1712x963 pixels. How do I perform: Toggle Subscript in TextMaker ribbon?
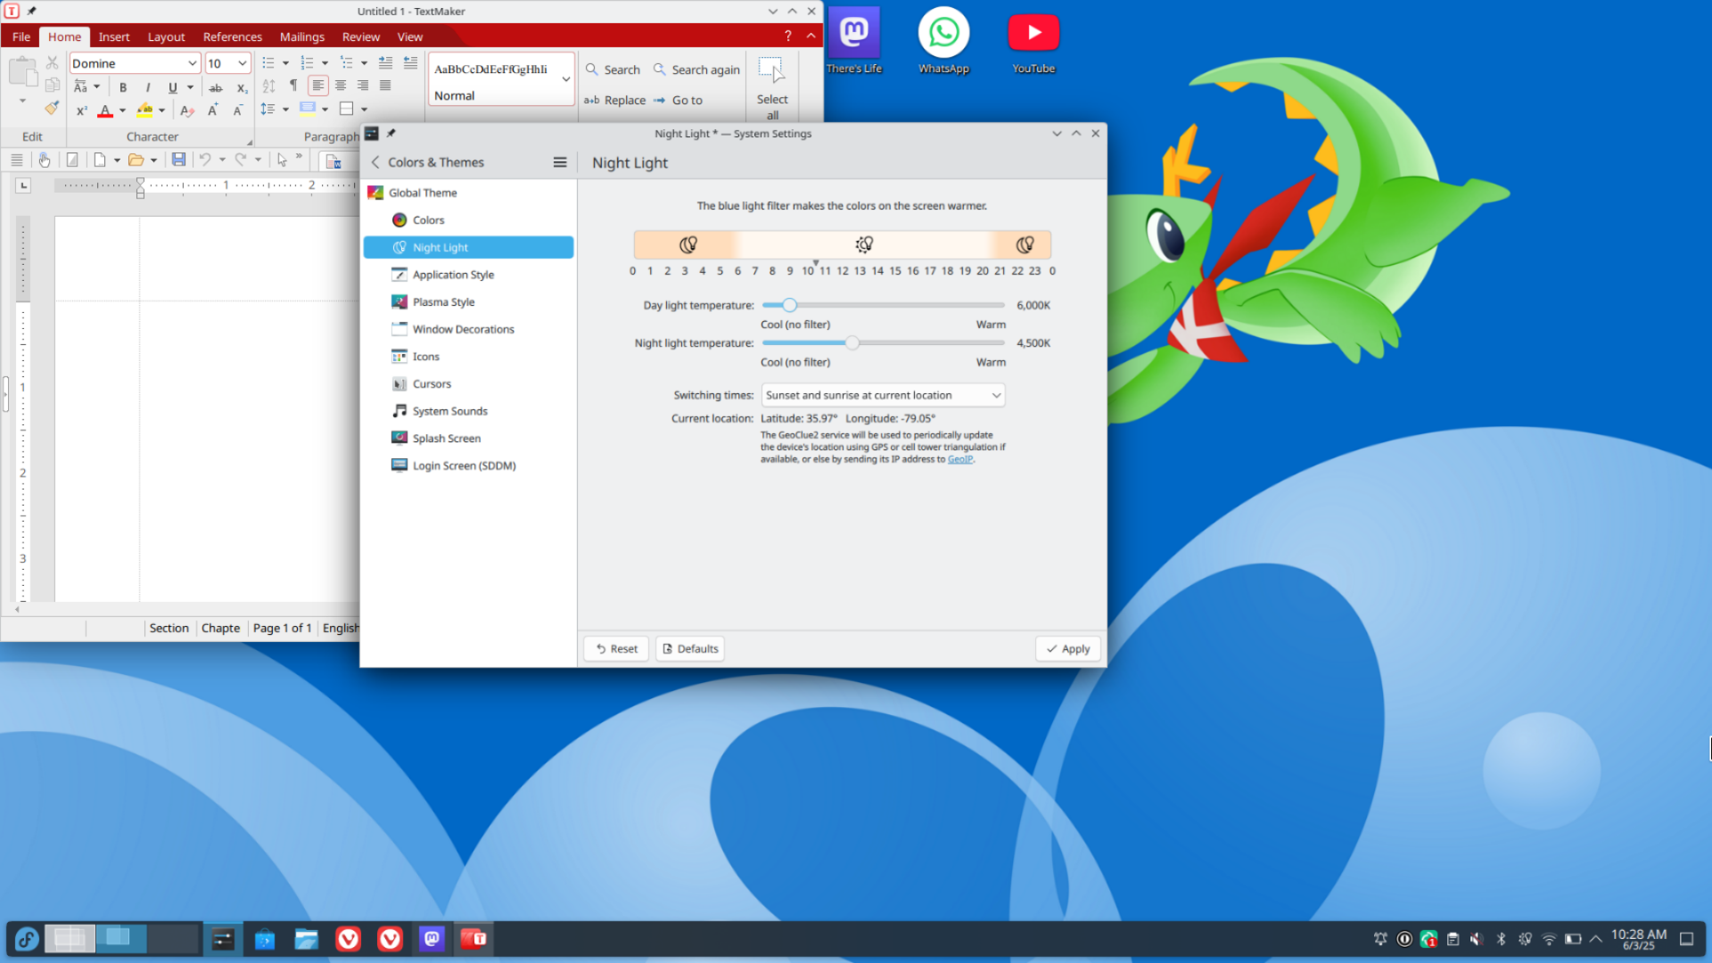pos(242,87)
